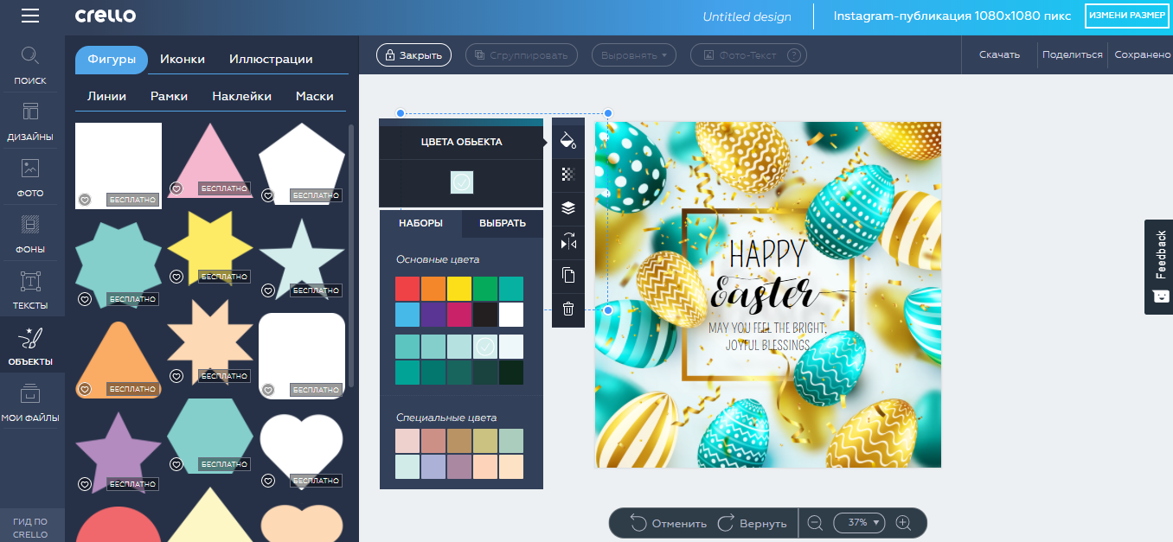Click the current object color swatch
Image resolution: width=1173 pixels, height=542 pixels.
click(x=461, y=182)
